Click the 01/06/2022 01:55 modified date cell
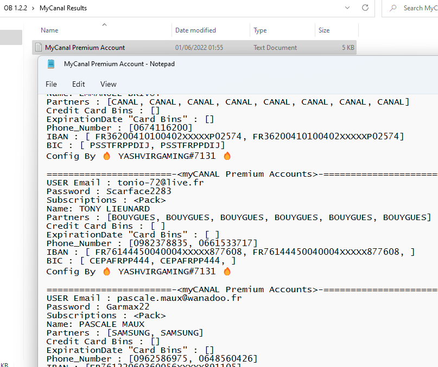438x367 pixels. click(x=199, y=48)
